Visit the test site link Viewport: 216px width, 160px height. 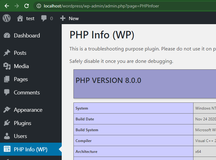tap(30, 18)
